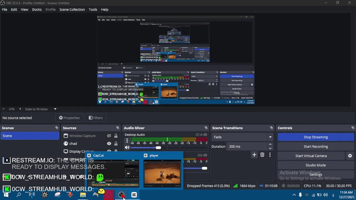Select the Window Capture source
Screen dimensions: 356x200
(82, 136)
